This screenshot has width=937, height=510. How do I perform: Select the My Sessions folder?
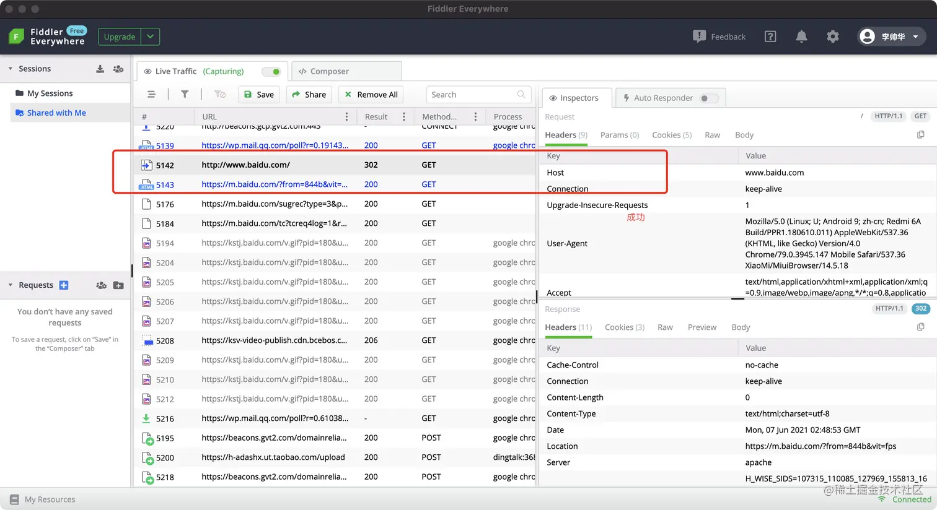(70, 93)
